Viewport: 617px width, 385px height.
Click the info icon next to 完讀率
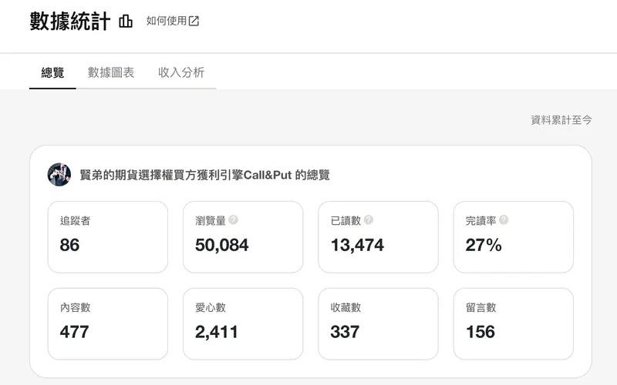click(504, 220)
